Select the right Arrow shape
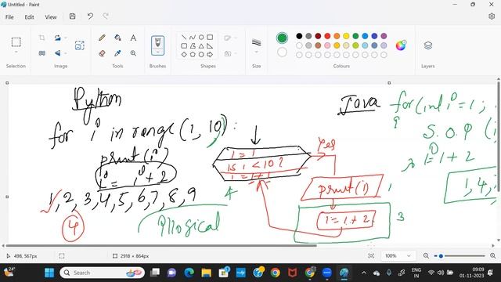The width and height of the screenshot is (501, 282). coord(210,55)
